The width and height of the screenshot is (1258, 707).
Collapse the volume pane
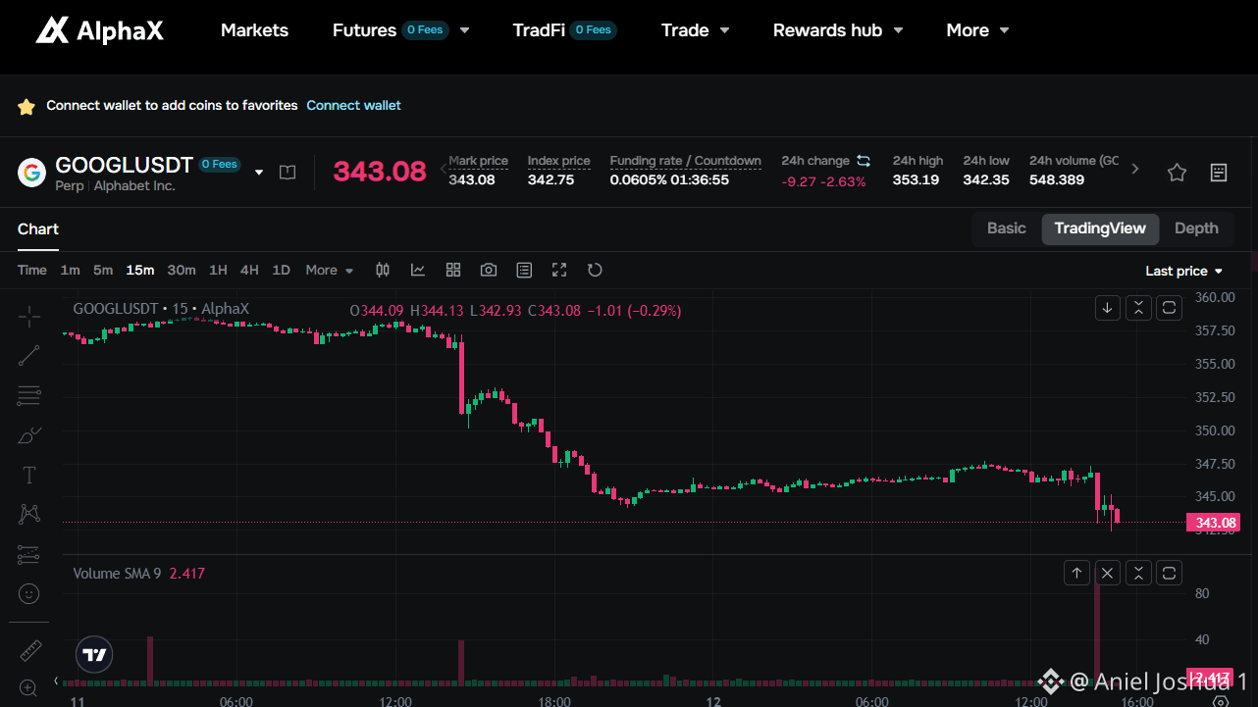[1138, 574]
